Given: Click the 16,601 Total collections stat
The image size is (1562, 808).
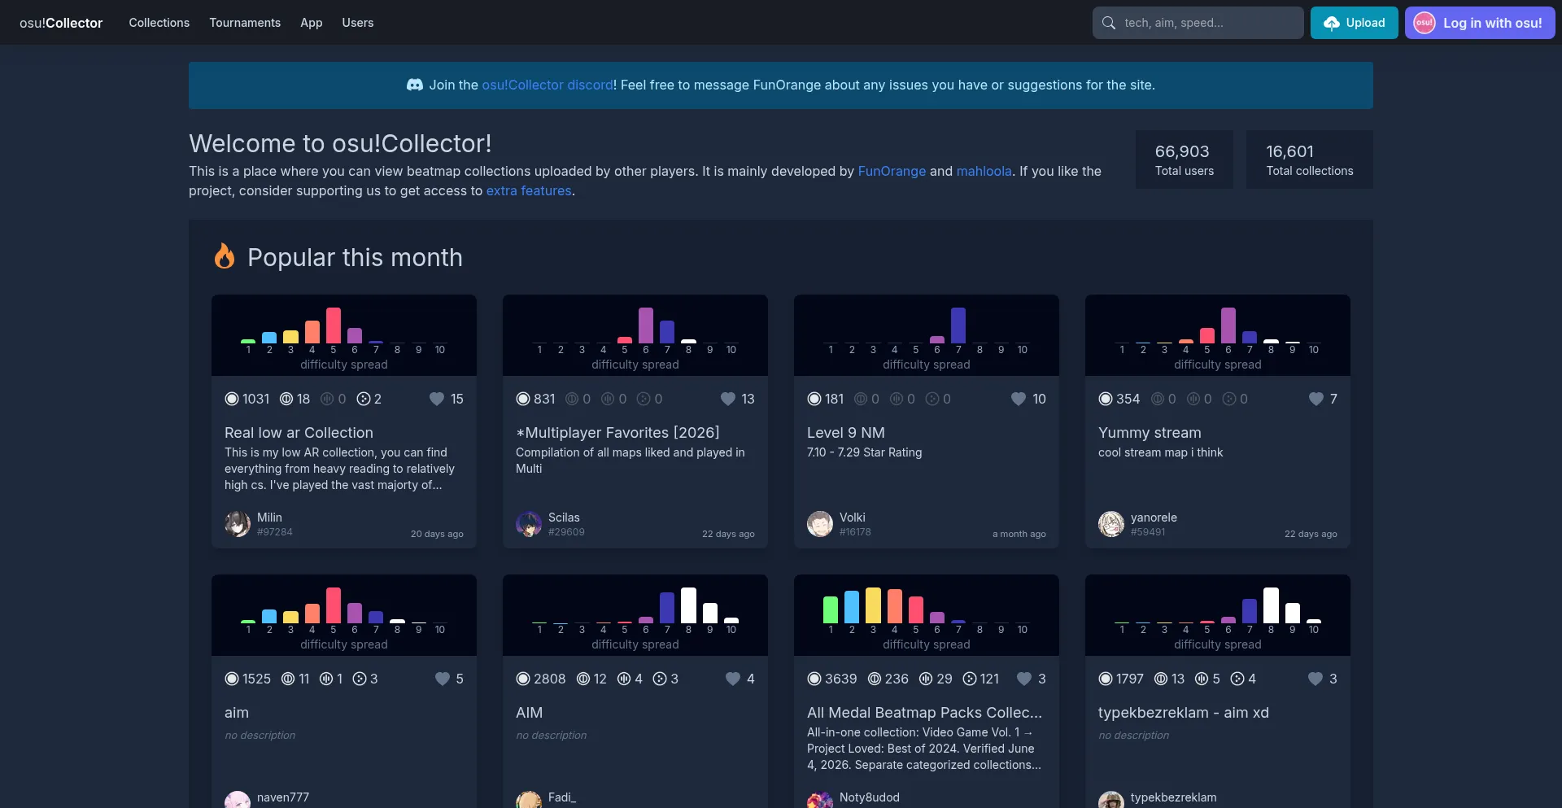Looking at the screenshot, I should coord(1310,159).
